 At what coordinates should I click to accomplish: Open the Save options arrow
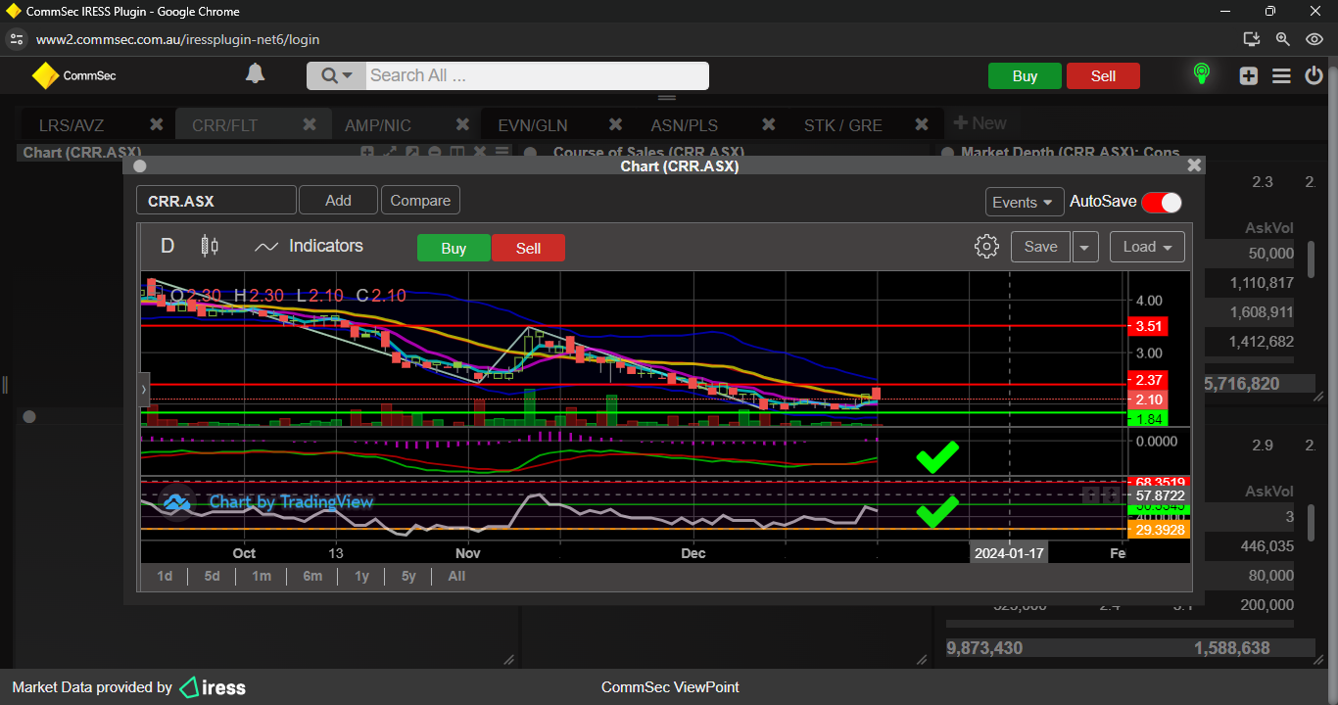1084,247
